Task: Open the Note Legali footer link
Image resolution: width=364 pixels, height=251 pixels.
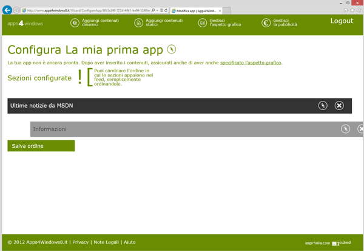Action: point(106,242)
